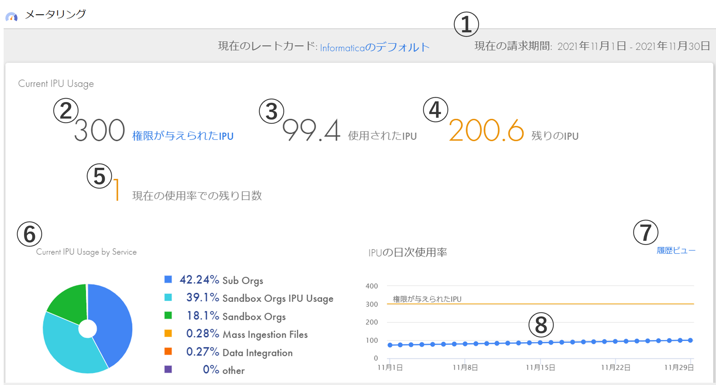
Task: Click the purple other legend swatch
Action: tap(168, 369)
